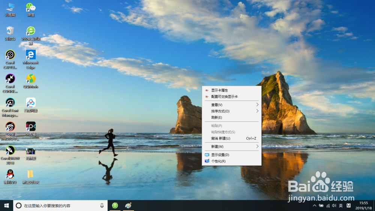
Task: Select the 回收站 recycle bin icon
Action: (x=10, y=33)
